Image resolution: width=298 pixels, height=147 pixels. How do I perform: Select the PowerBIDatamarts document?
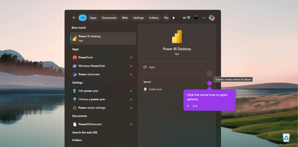[x=103, y=124]
